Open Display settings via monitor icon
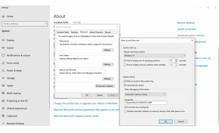219x133 pixels. [x=3, y=40]
